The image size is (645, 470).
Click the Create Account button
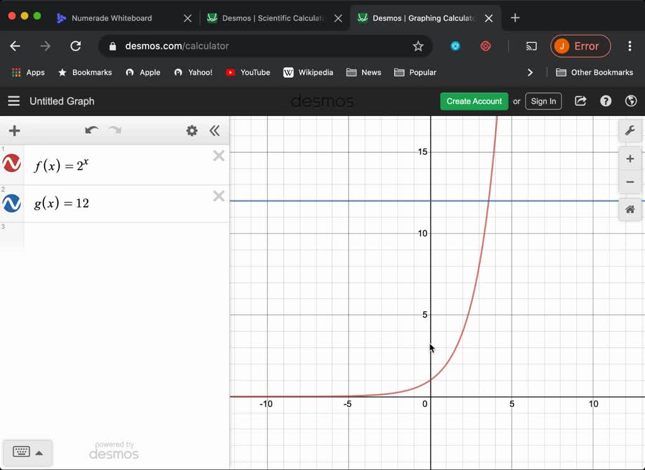click(x=474, y=101)
